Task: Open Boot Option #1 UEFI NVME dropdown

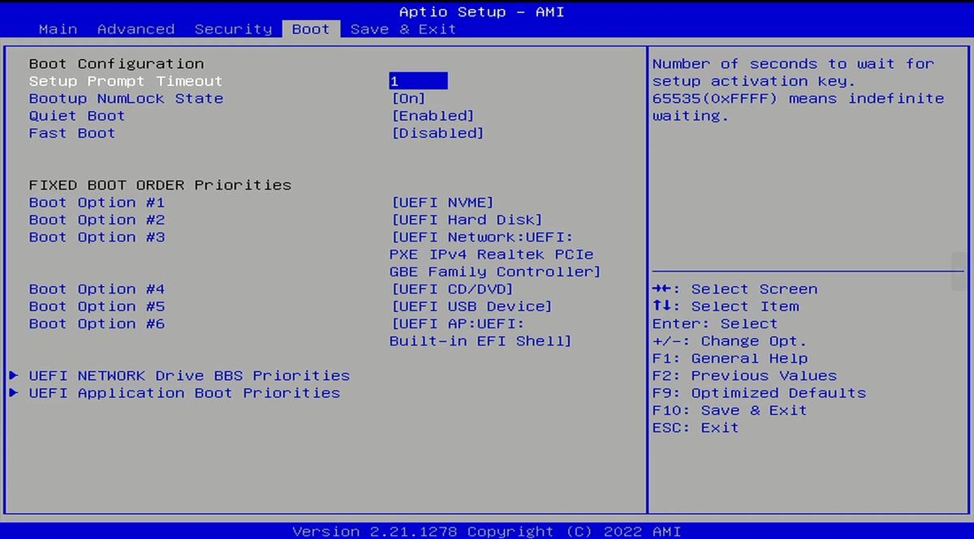Action: coord(442,203)
